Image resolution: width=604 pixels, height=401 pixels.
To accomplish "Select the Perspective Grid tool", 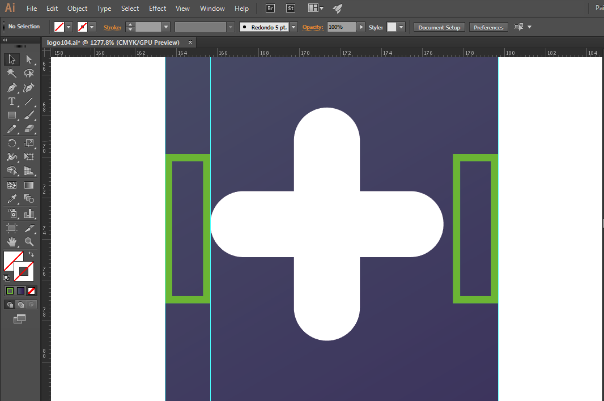I will pyautogui.click(x=29, y=170).
